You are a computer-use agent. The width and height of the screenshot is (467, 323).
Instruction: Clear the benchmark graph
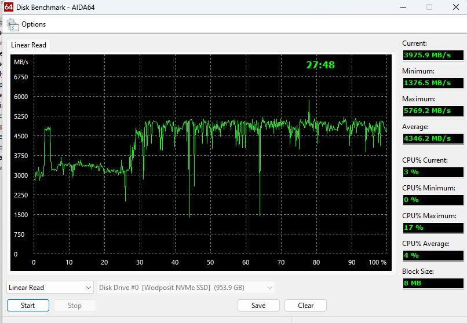click(x=305, y=306)
